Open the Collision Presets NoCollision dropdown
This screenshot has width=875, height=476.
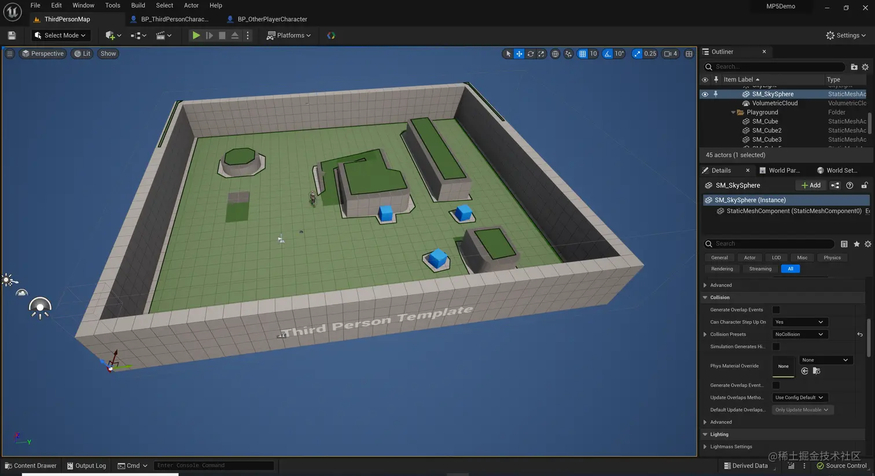(800, 334)
